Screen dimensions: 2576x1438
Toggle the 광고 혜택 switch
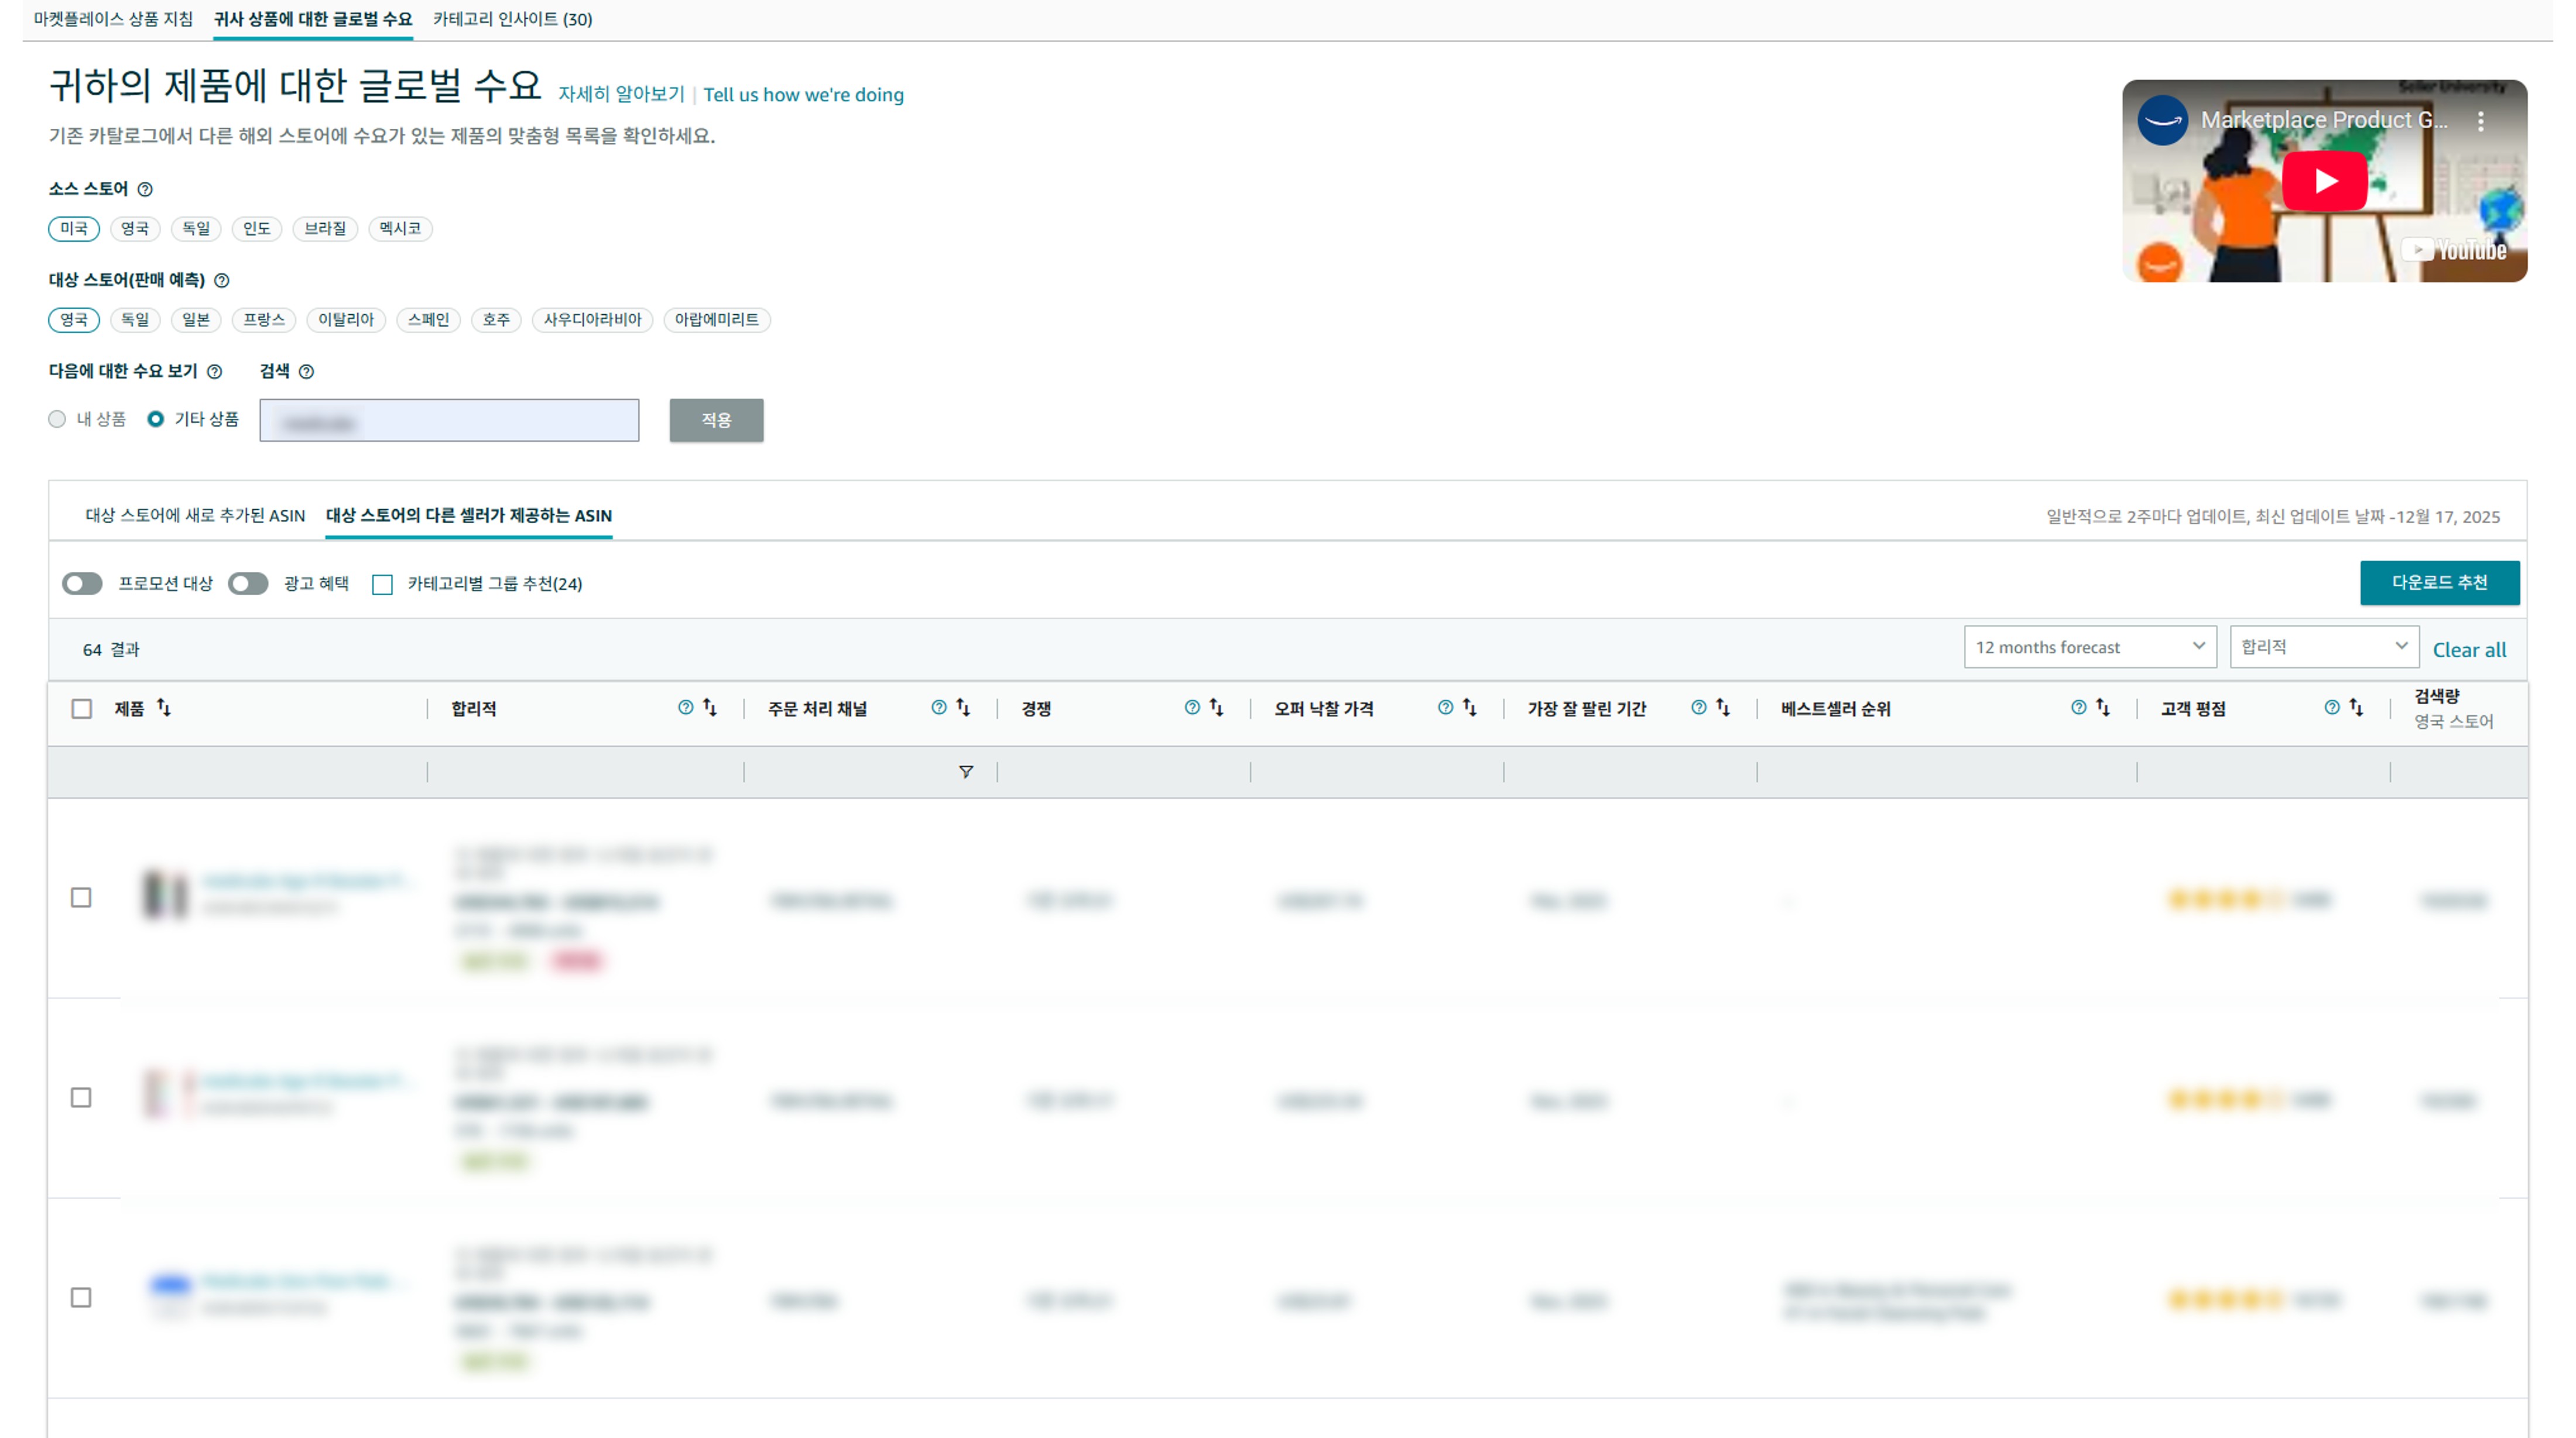click(x=248, y=583)
